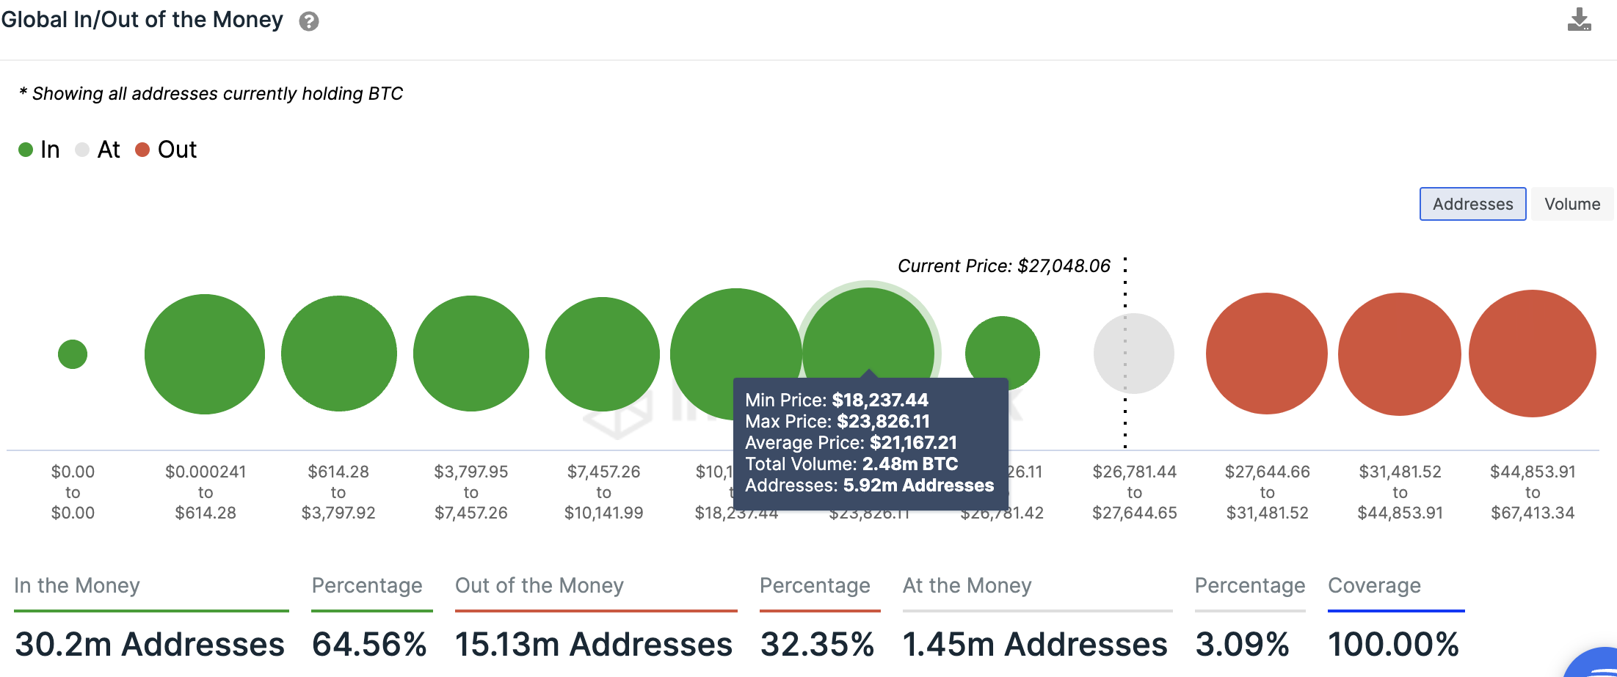Select the red $31,481.52 to $44,853.91 bubble
The height and width of the screenshot is (677, 1617).
pos(1400,354)
